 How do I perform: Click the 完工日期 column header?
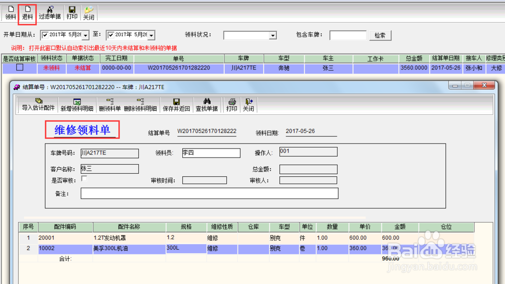(117, 58)
